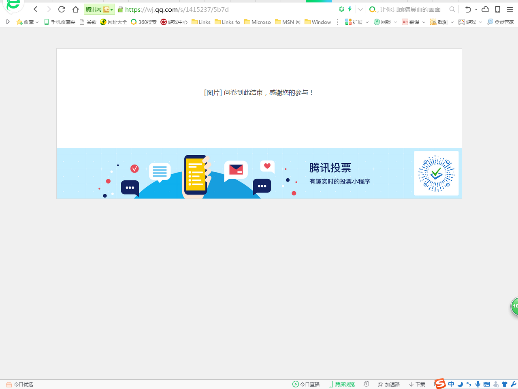Click the Sogou account person icon
518x389 pixels.
496,384
